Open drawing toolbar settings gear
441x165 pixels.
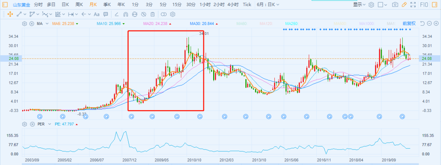click(173, 14)
